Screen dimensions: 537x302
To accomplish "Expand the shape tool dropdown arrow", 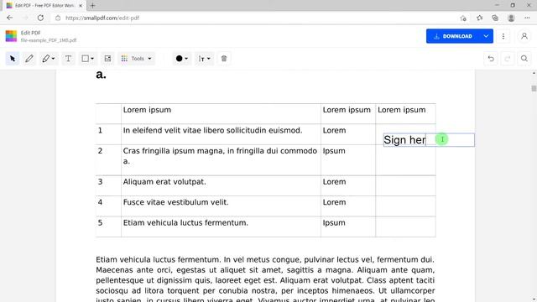I will click(x=92, y=59).
